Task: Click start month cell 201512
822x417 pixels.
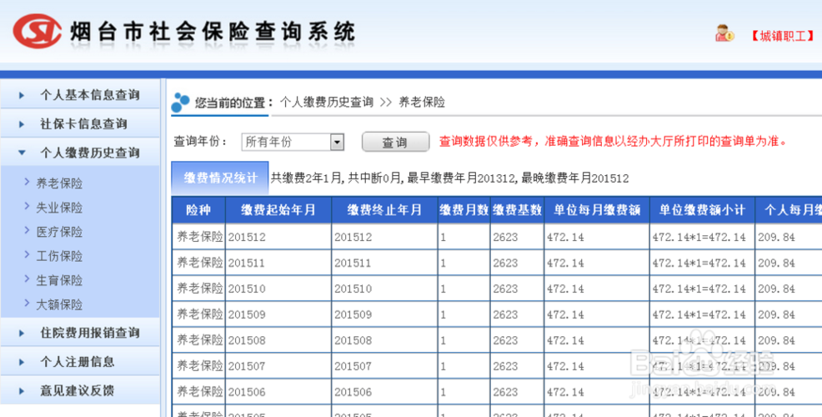Action: (x=278, y=237)
